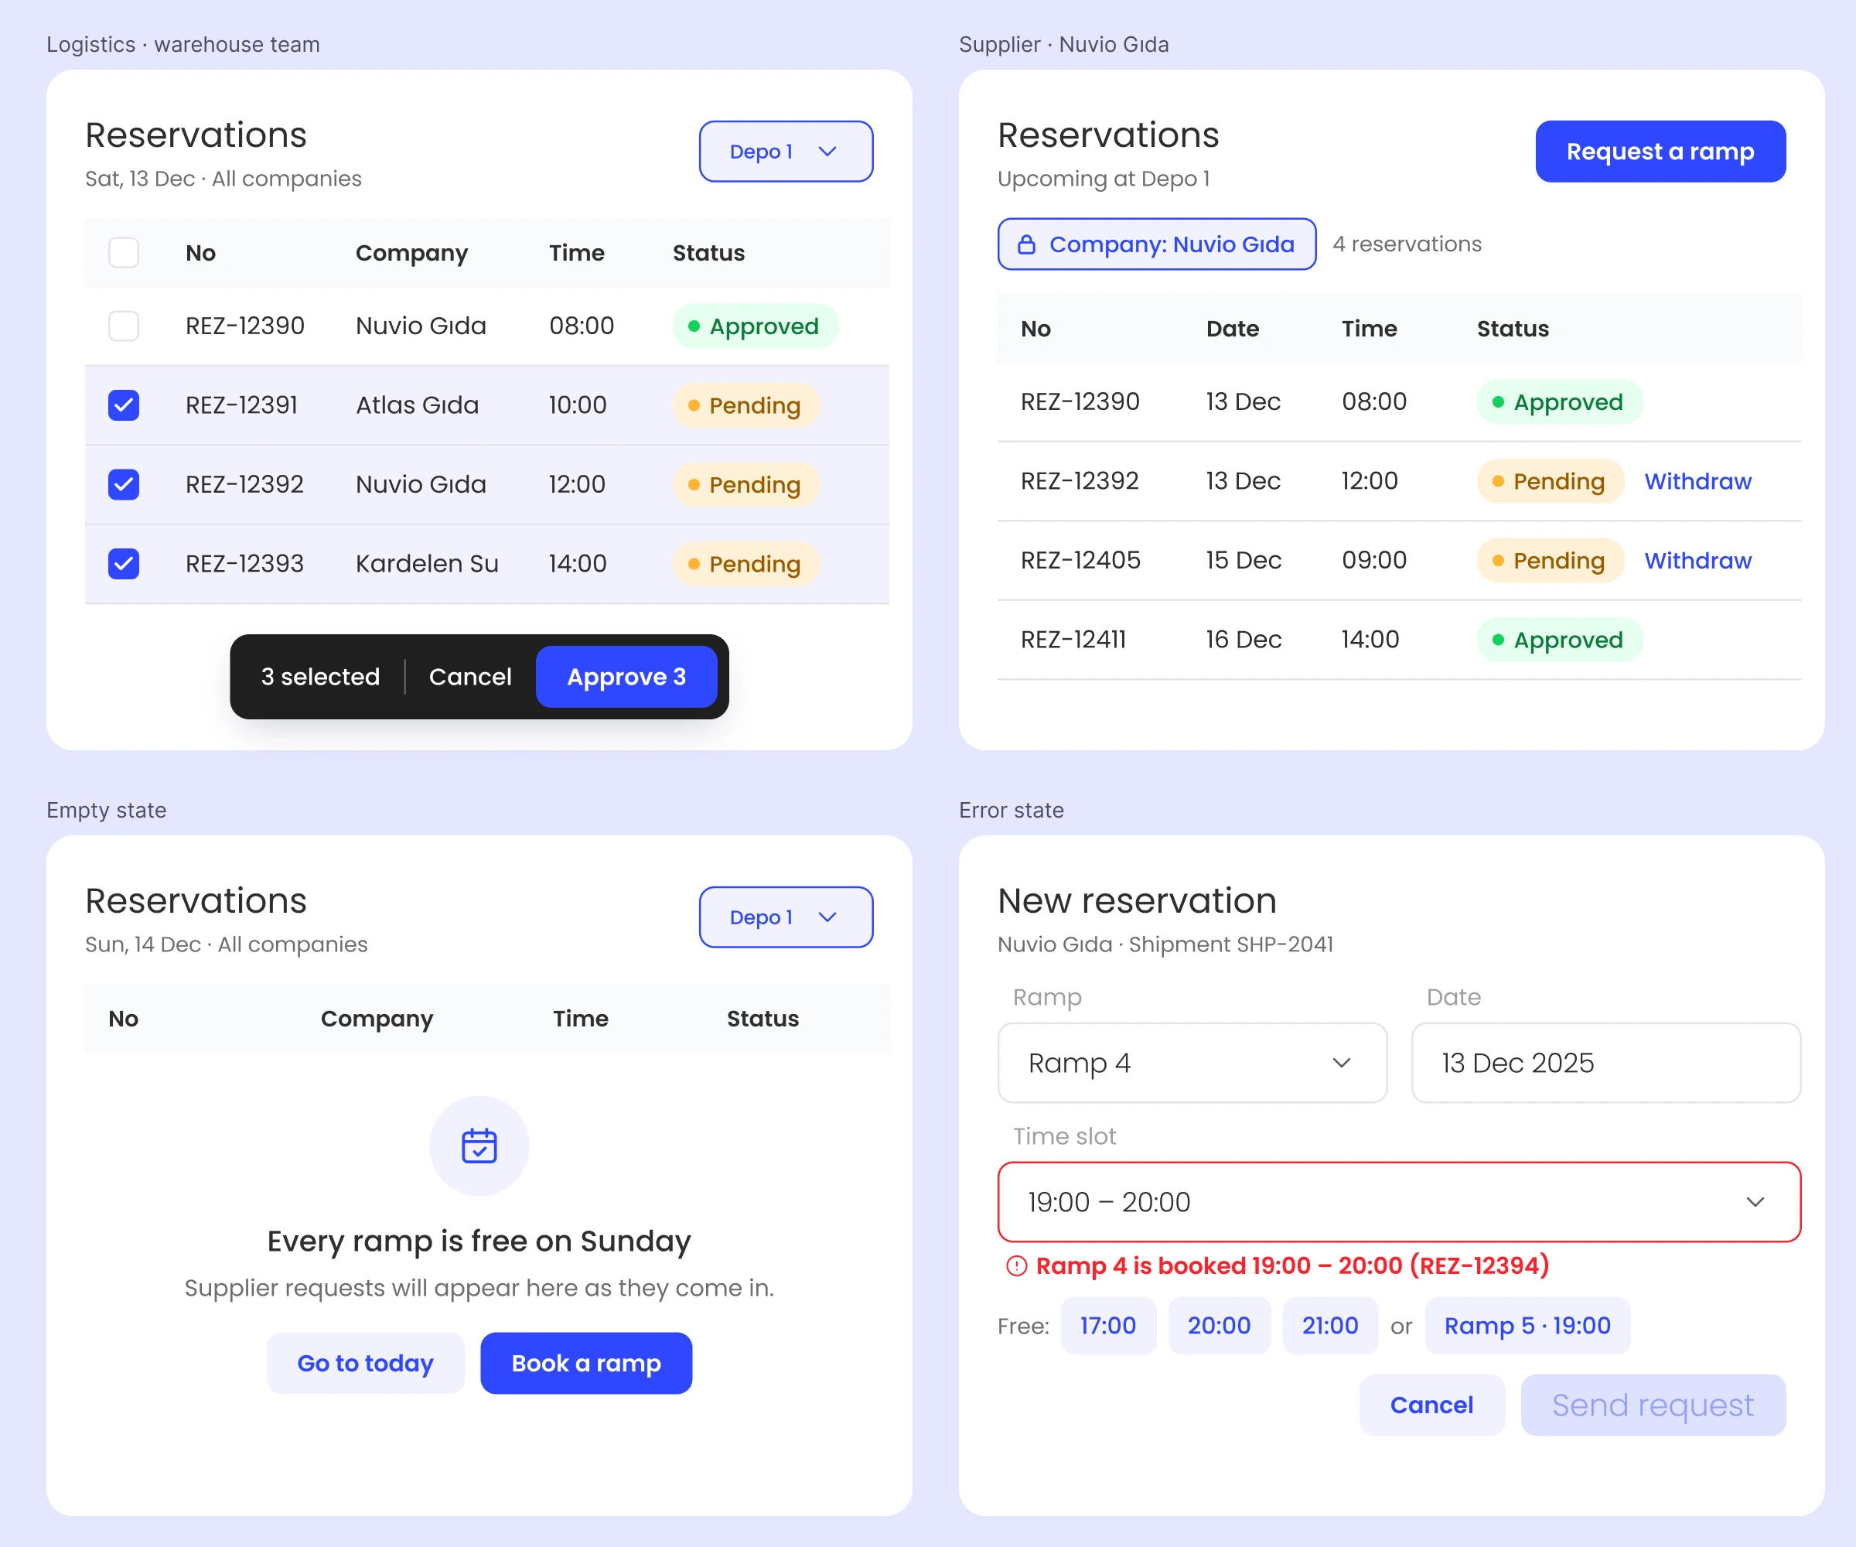1856x1547 pixels.
Task: Choose the Ramp 5 · 19:00 alternative
Action: coord(1527,1326)
